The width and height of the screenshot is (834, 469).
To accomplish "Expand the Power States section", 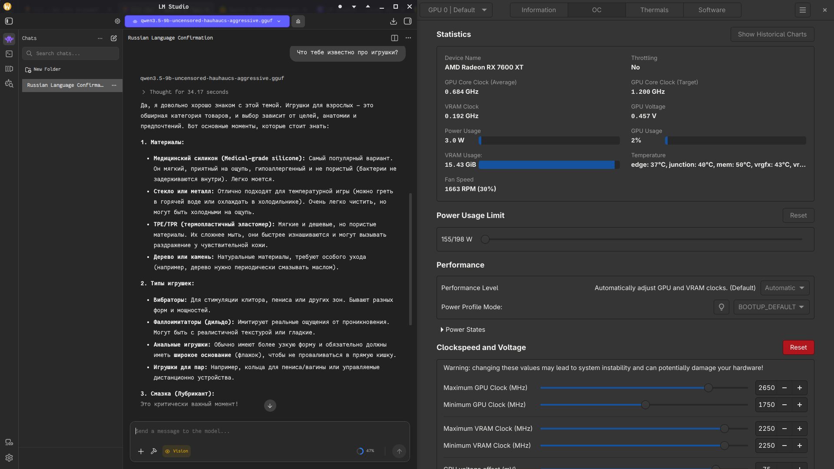I will click(463, 330).
